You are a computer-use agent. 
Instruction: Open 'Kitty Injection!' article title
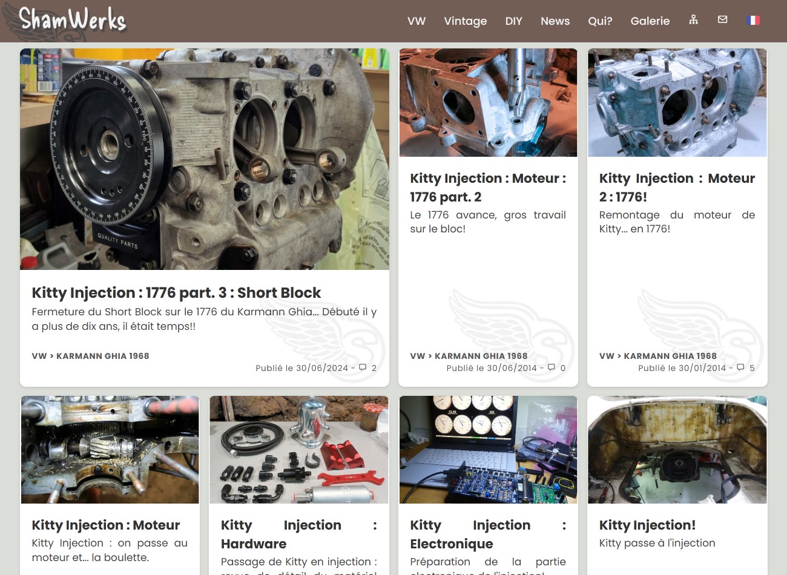click(x=647, y=525)
